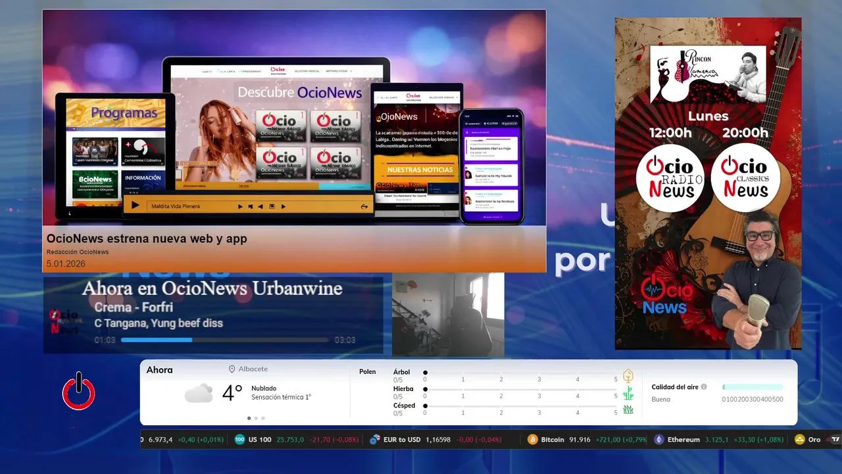Click the Crema - Forfri track title
This screenshot has height=474, width=842.
134,307
